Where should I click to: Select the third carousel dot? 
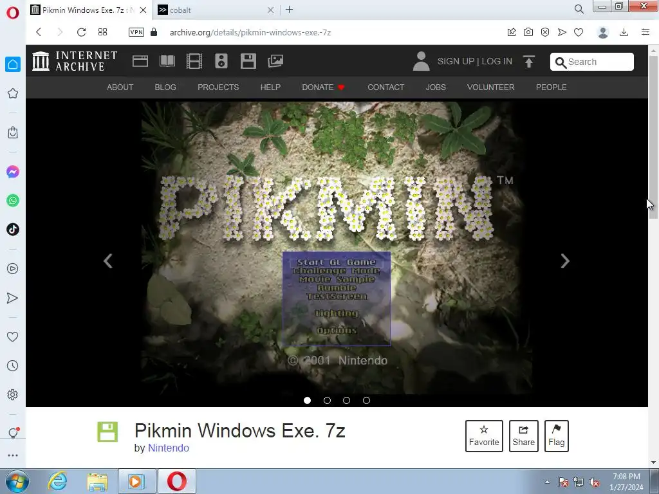(346, 400)
